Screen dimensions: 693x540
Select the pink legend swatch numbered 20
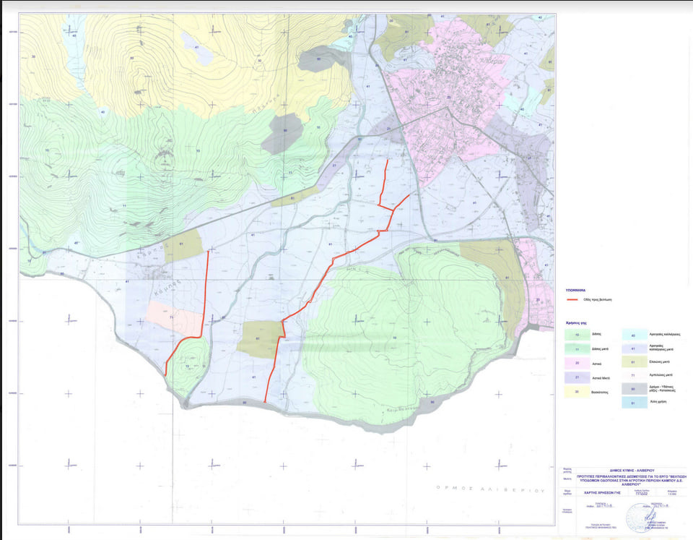577,363
